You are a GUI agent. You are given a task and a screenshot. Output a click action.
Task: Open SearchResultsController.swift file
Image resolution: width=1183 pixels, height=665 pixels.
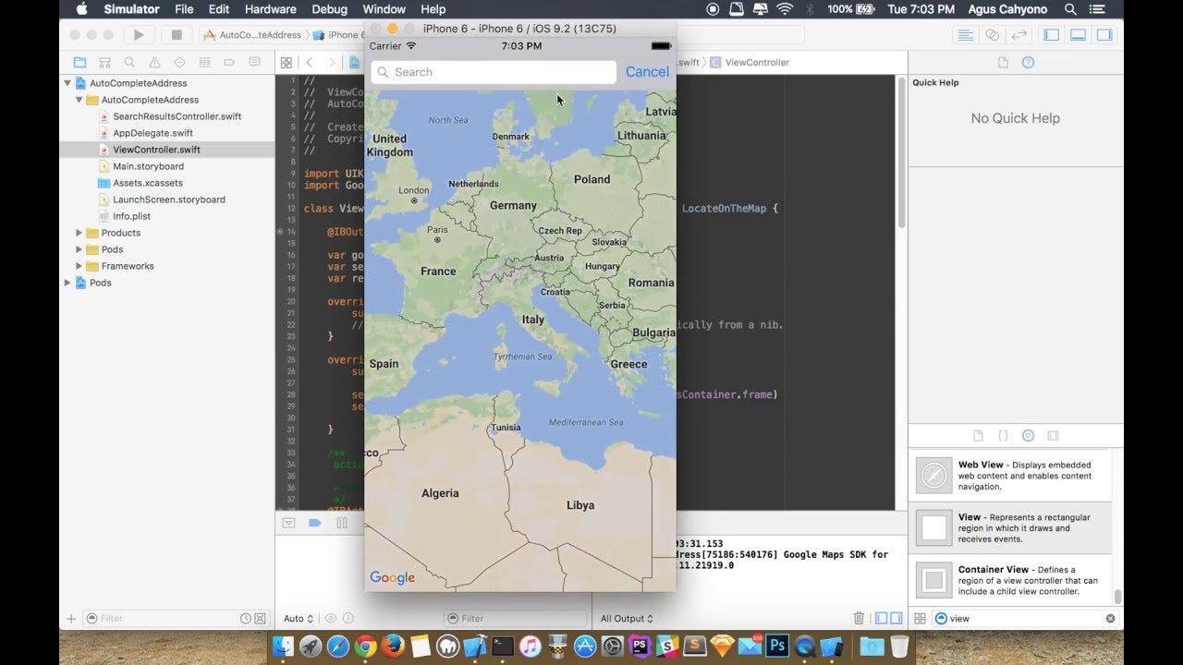(177, 116)
